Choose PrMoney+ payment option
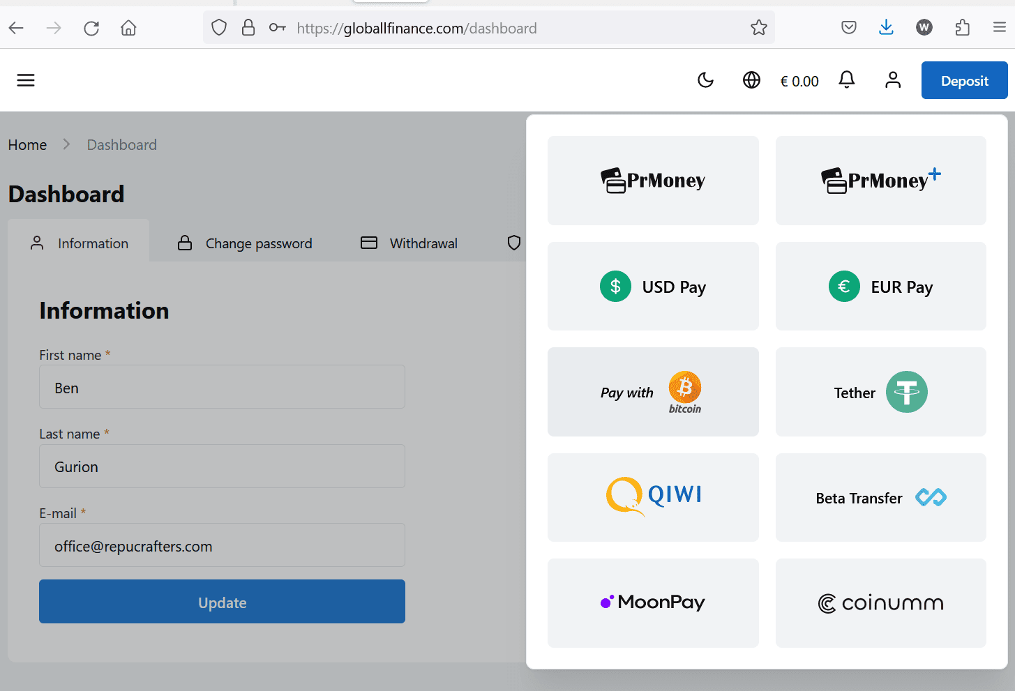The image size is (1015, 691). click(881, 181)
